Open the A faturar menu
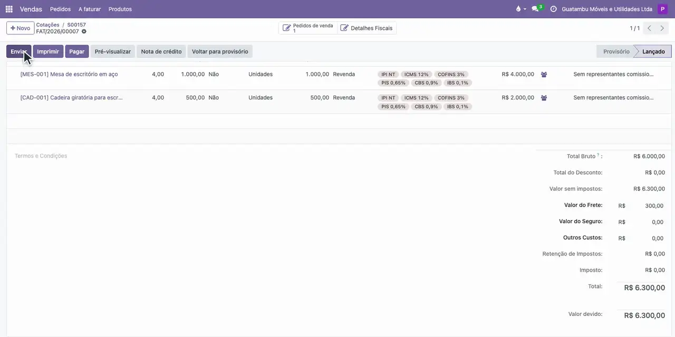This screenshot has height=337, width=675. coord(90,9)
